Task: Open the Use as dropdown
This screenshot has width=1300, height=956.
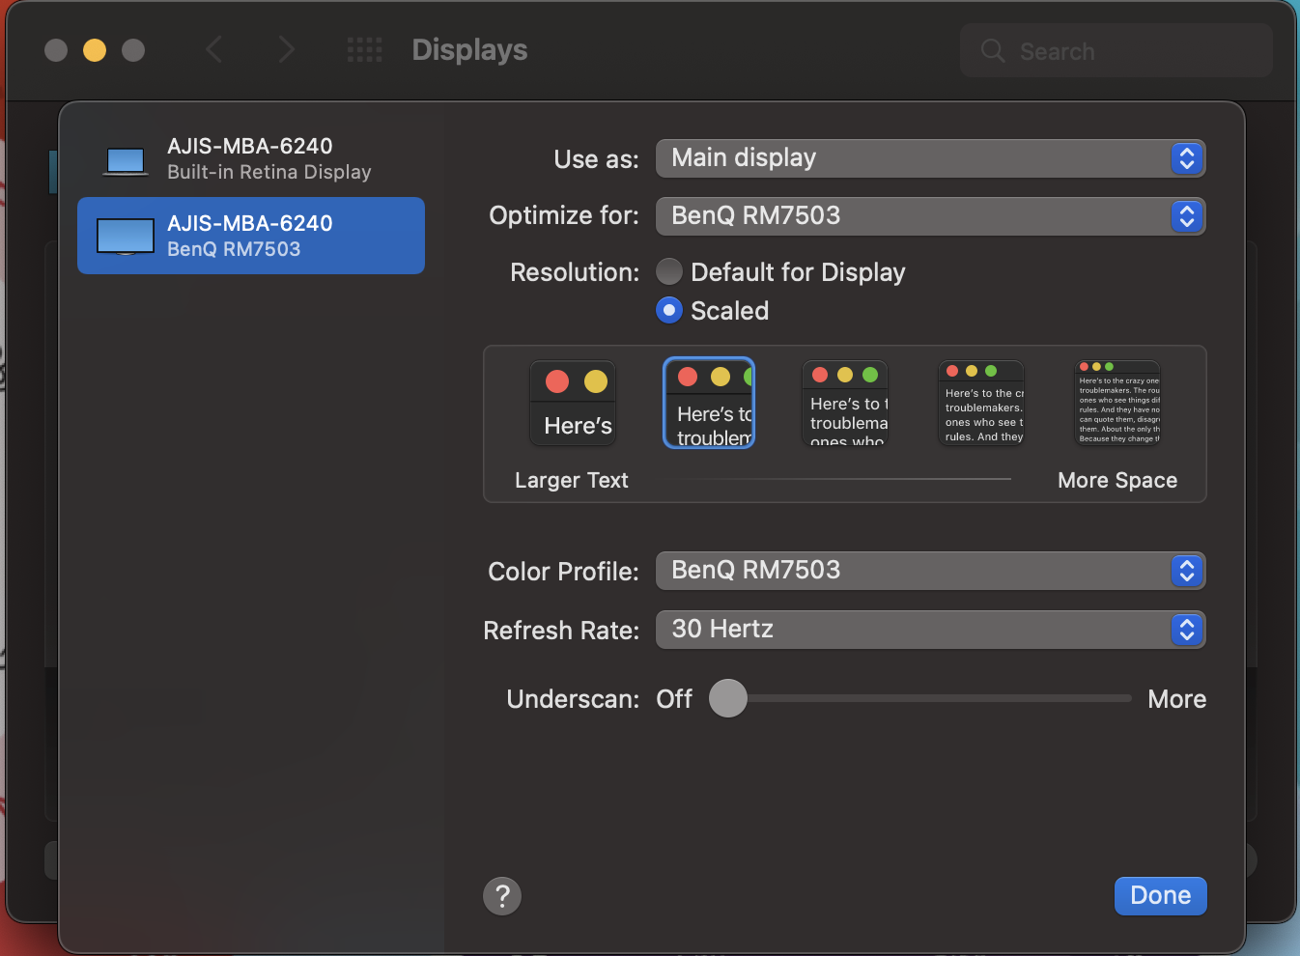Action: (x=930, y=158)
